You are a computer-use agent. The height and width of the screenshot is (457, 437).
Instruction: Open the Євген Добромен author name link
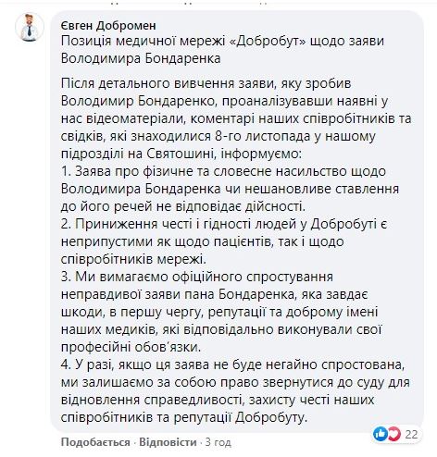pyautogui.click(x=108, y=26)
